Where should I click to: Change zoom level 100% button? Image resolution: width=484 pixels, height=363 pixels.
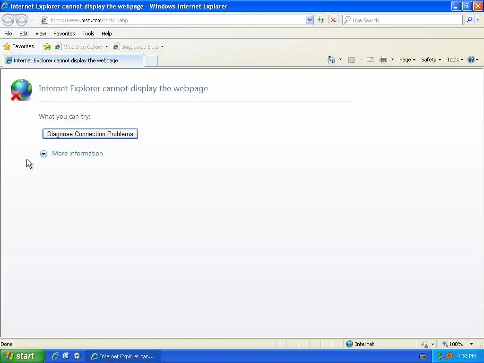(453, 344)
